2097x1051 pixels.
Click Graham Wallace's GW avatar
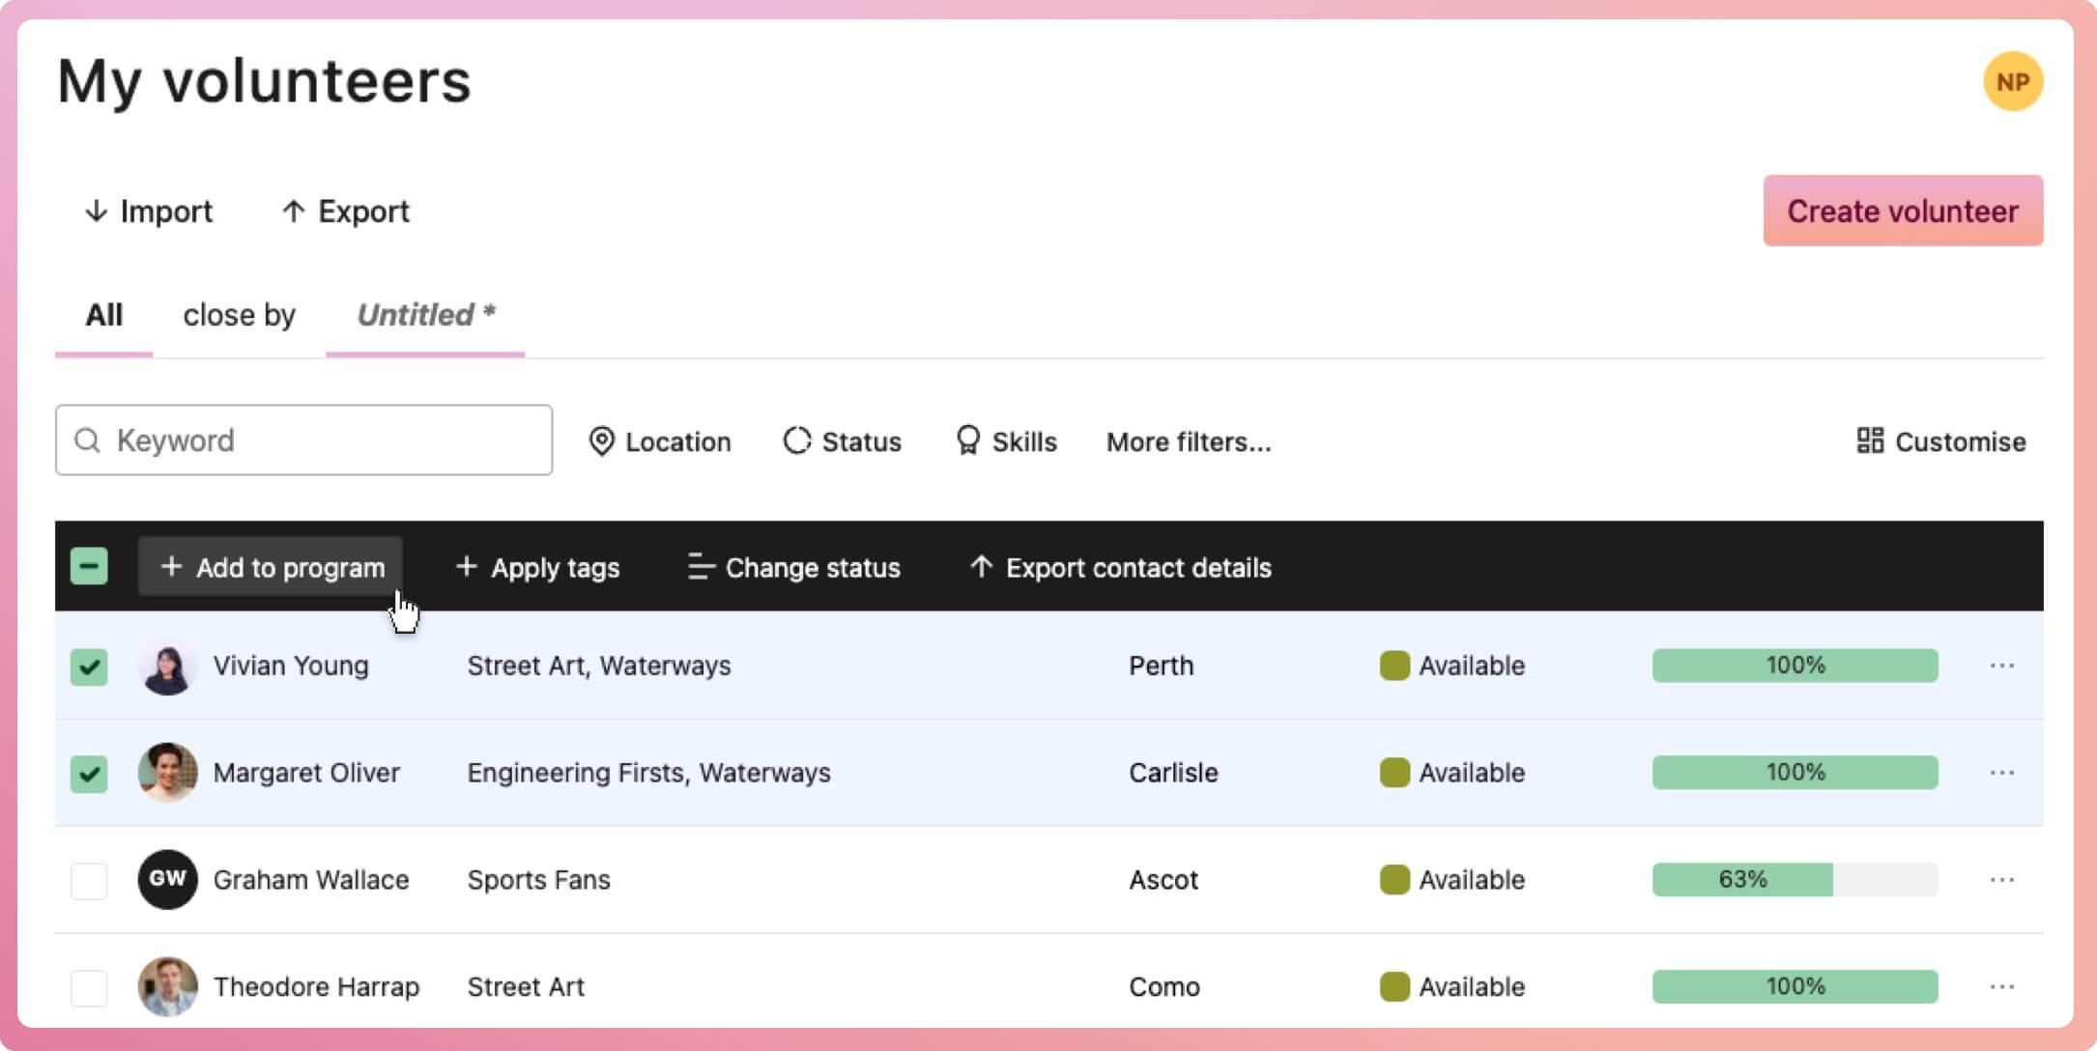coord(167,879)
